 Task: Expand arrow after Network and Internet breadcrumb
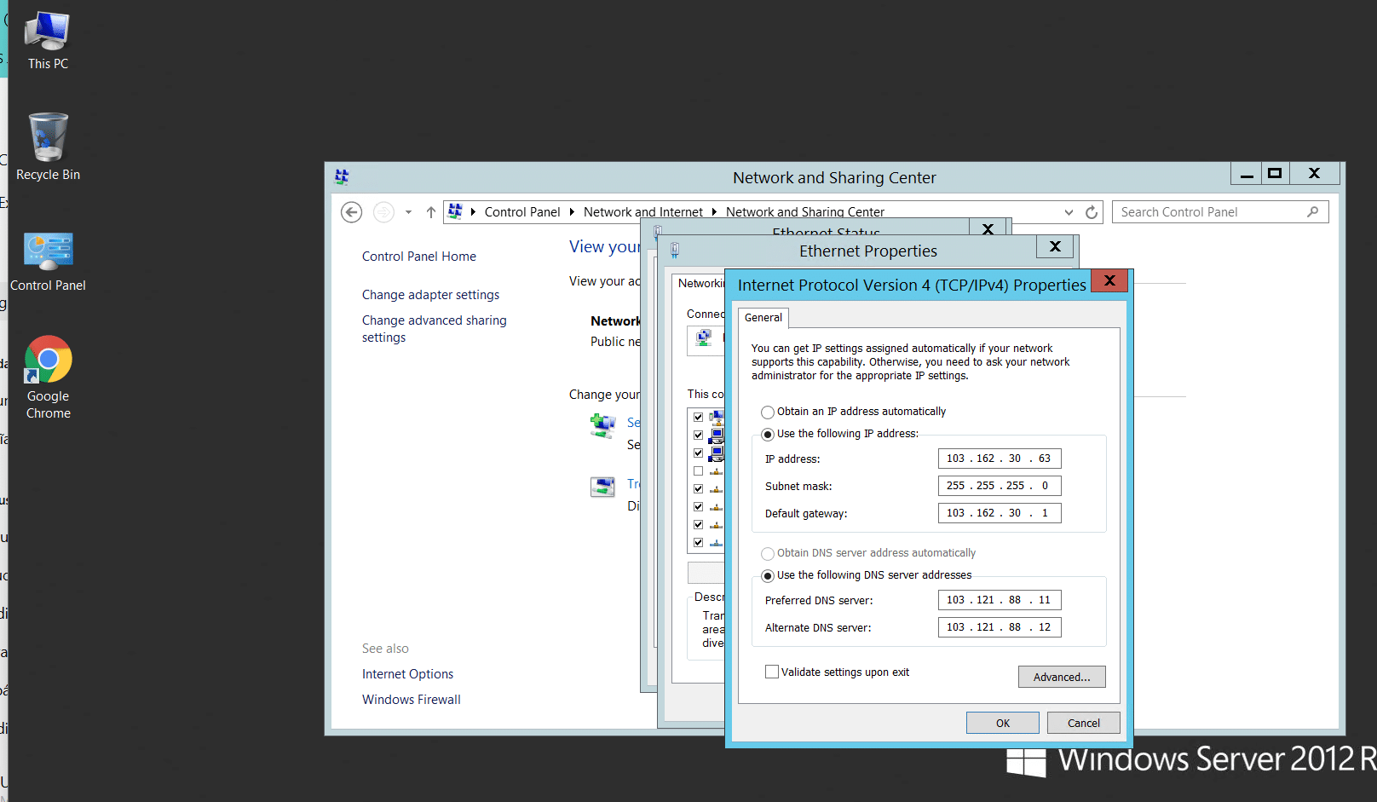click(714, 212)
